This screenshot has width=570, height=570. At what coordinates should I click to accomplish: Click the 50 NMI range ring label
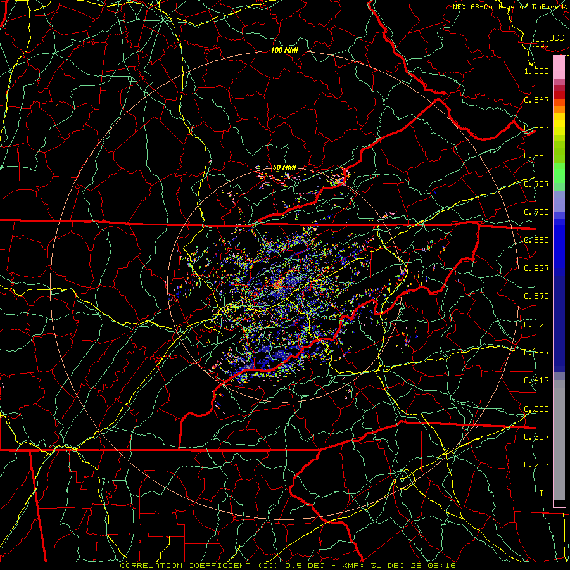coord(284,168)
